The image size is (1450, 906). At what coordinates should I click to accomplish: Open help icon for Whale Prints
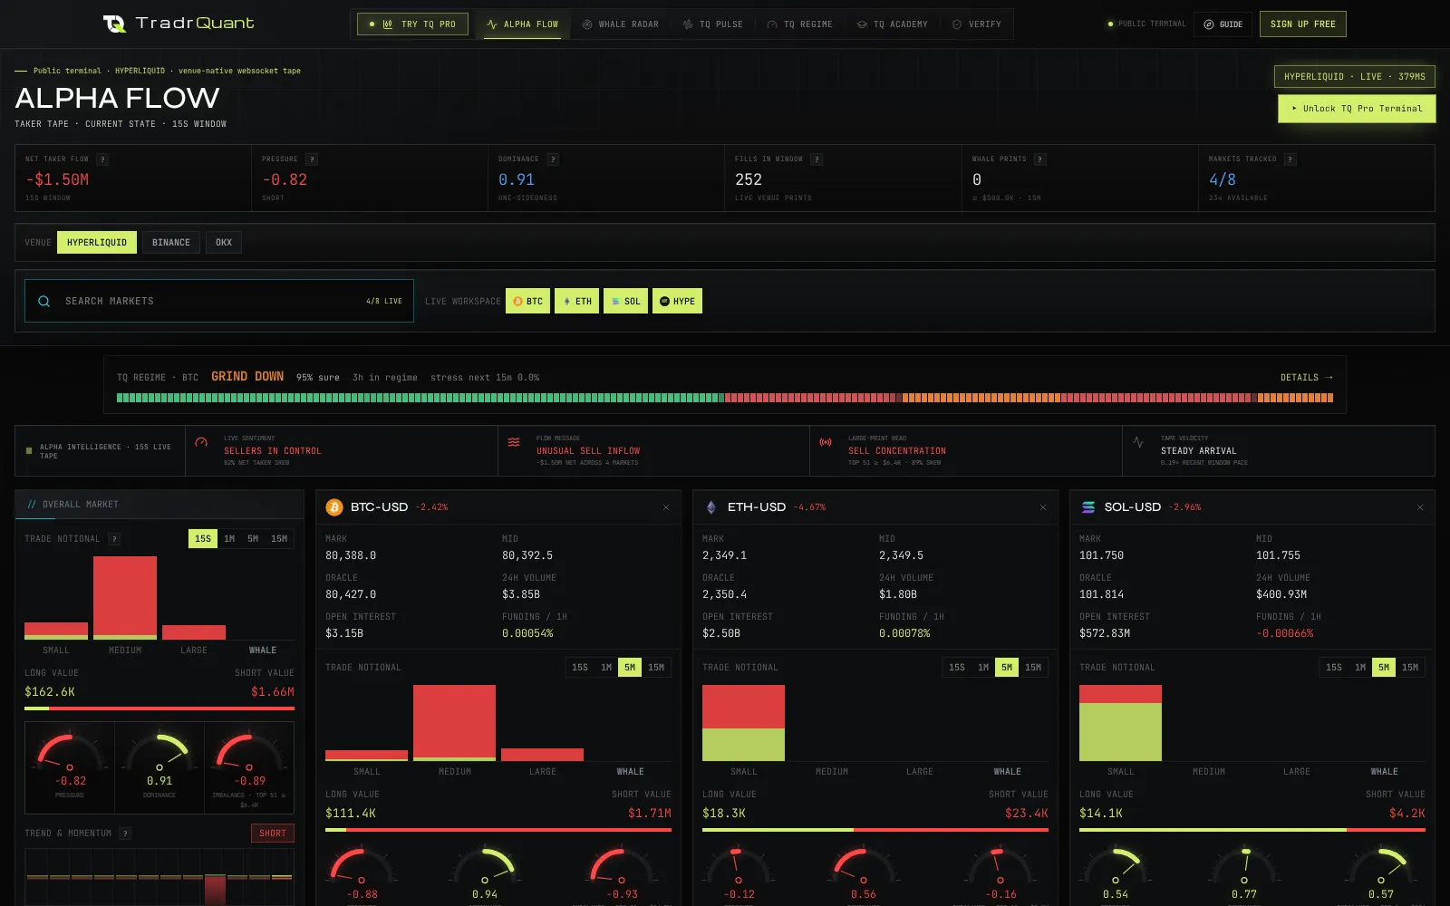tap(1040, 159)
